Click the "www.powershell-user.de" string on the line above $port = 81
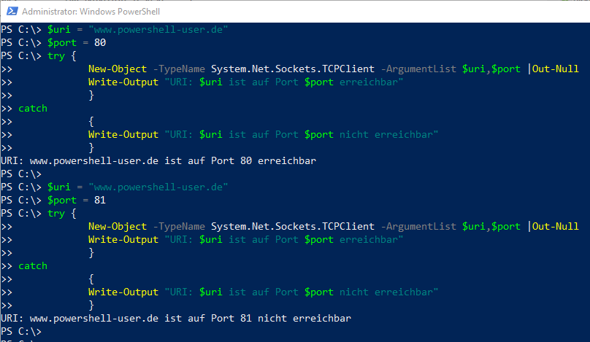 pos(158,187)
